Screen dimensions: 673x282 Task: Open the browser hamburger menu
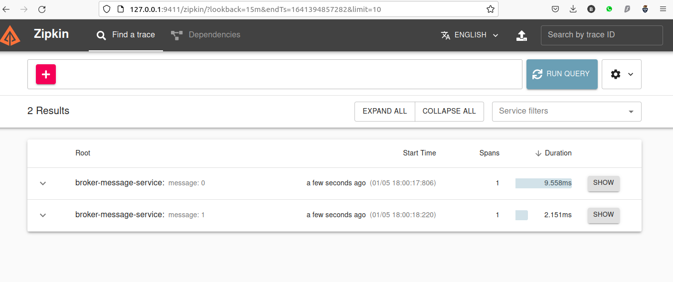pos(663,9)
